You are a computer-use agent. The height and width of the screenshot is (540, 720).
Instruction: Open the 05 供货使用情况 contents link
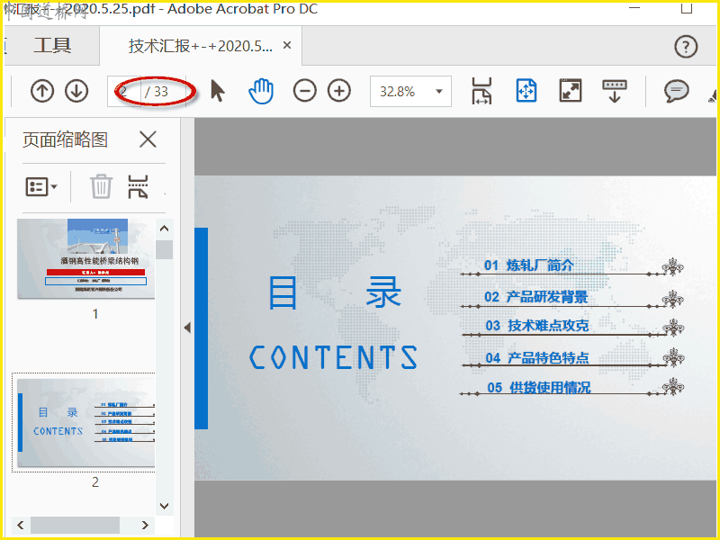(x=538, y=388)
